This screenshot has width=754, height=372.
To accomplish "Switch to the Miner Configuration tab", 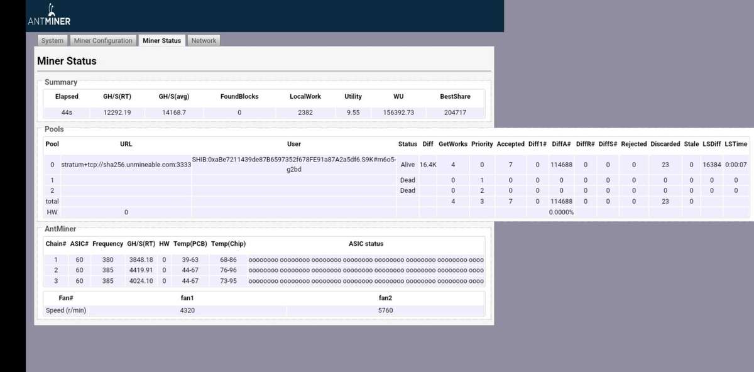I will [x=103, y=41].
